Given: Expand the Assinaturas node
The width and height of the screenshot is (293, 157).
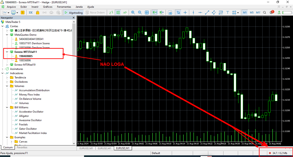Looking at the screenshot, I should coord(2,69).
